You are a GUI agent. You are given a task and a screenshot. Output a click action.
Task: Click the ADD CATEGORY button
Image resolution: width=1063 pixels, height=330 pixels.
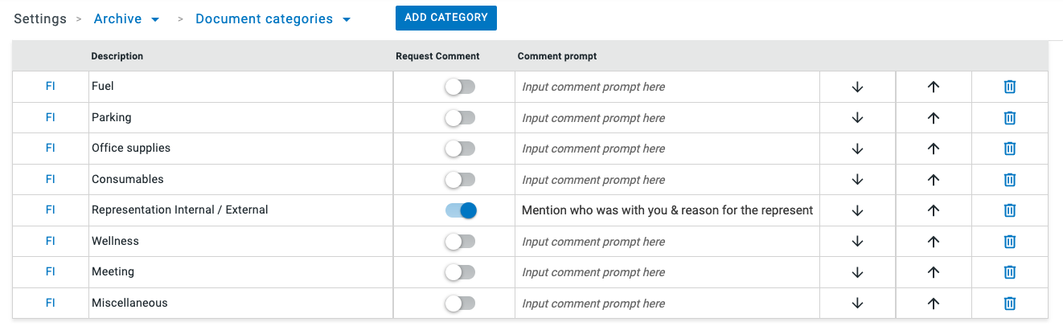coord(445,18)
